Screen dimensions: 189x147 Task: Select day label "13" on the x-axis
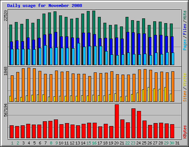tap(78, 143)
